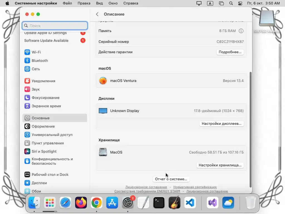Open Update Apple ID Settings notice

55,33
